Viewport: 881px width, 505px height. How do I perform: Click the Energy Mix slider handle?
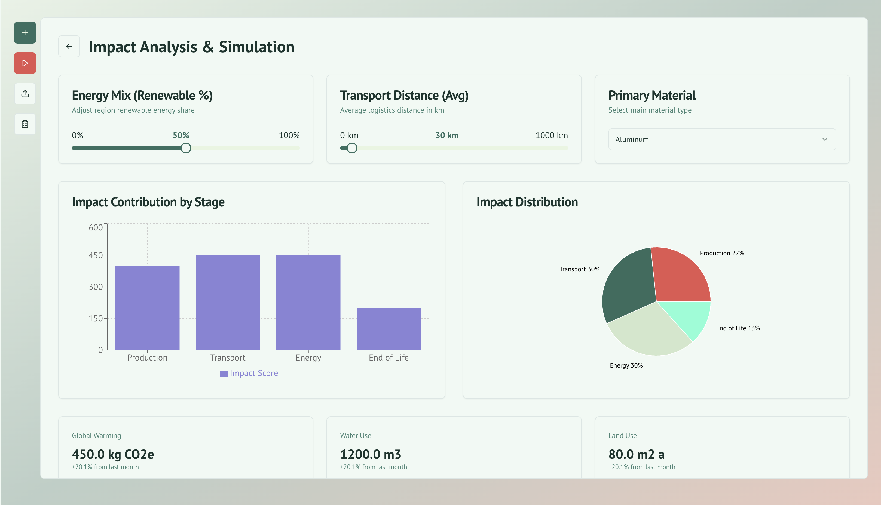186,148
